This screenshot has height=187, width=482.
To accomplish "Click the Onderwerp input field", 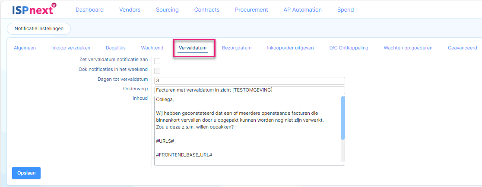I will pyautogui.click(x=250, y=90).
